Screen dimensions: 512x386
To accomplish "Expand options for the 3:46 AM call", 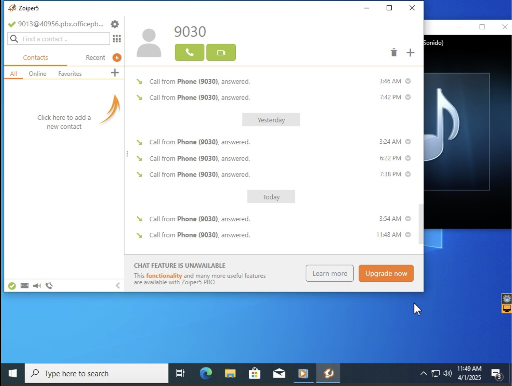I will point(408,81).
